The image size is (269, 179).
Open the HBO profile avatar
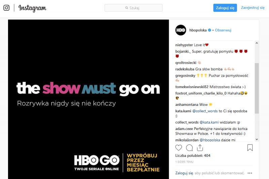[181, 30]
